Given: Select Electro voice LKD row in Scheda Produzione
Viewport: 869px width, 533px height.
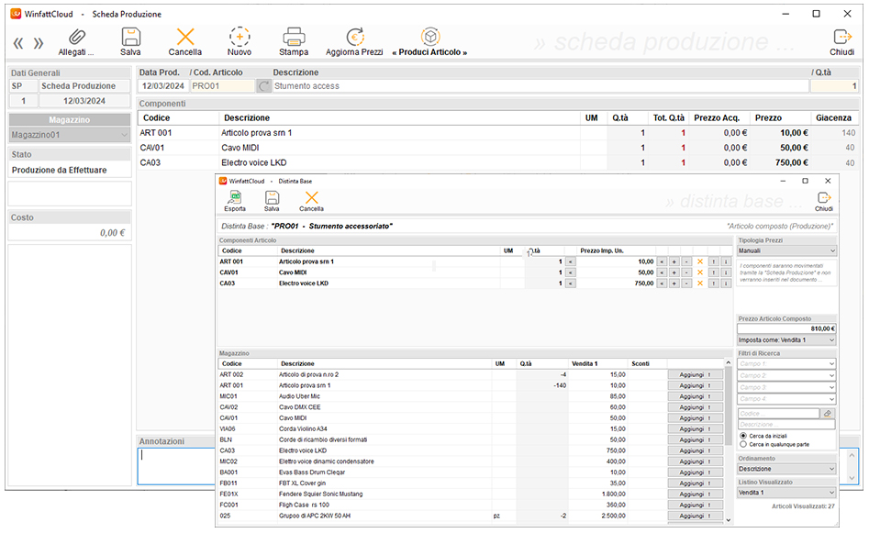Looking at the screenshot, I should click(497, 163).
